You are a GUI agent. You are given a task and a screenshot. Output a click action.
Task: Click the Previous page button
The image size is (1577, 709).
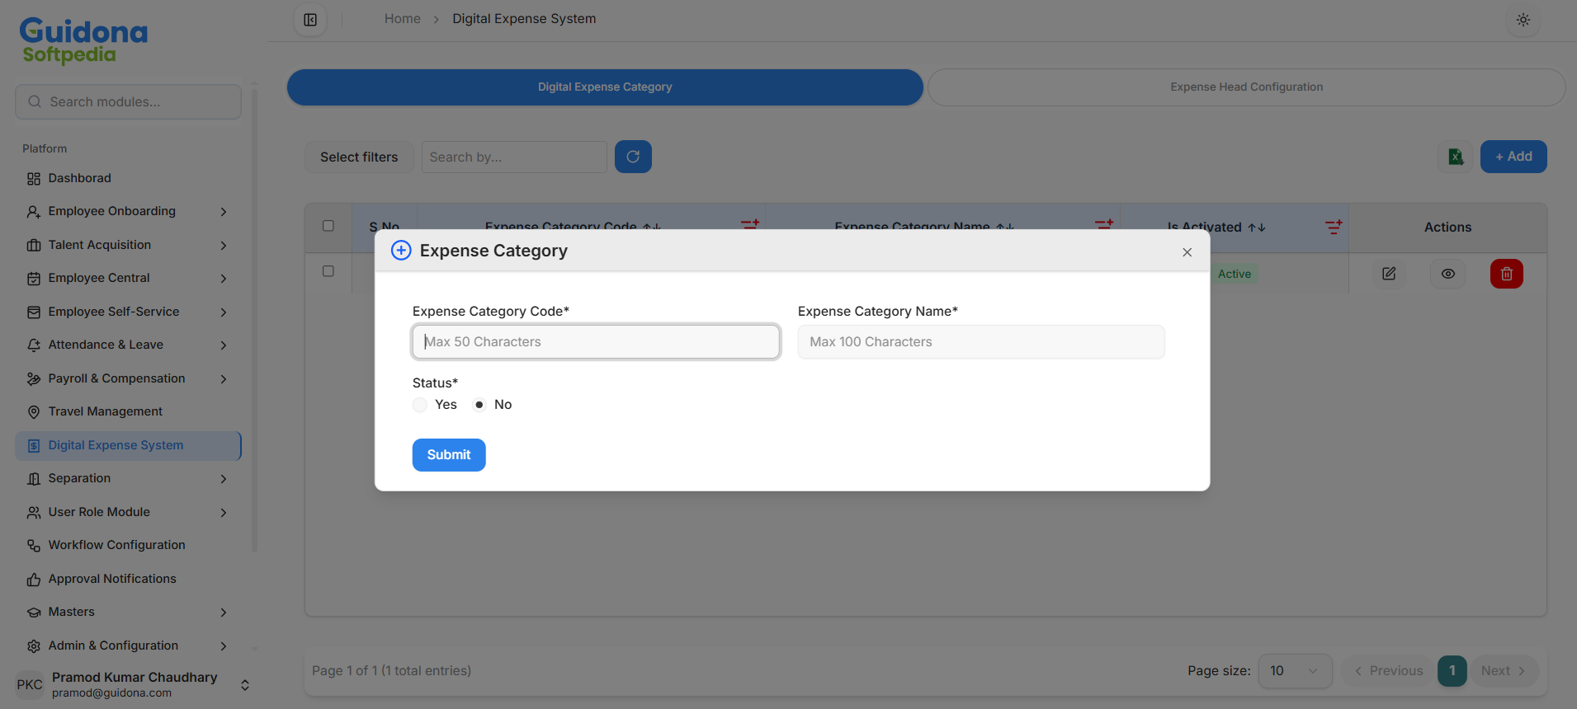coord(1389,671)
